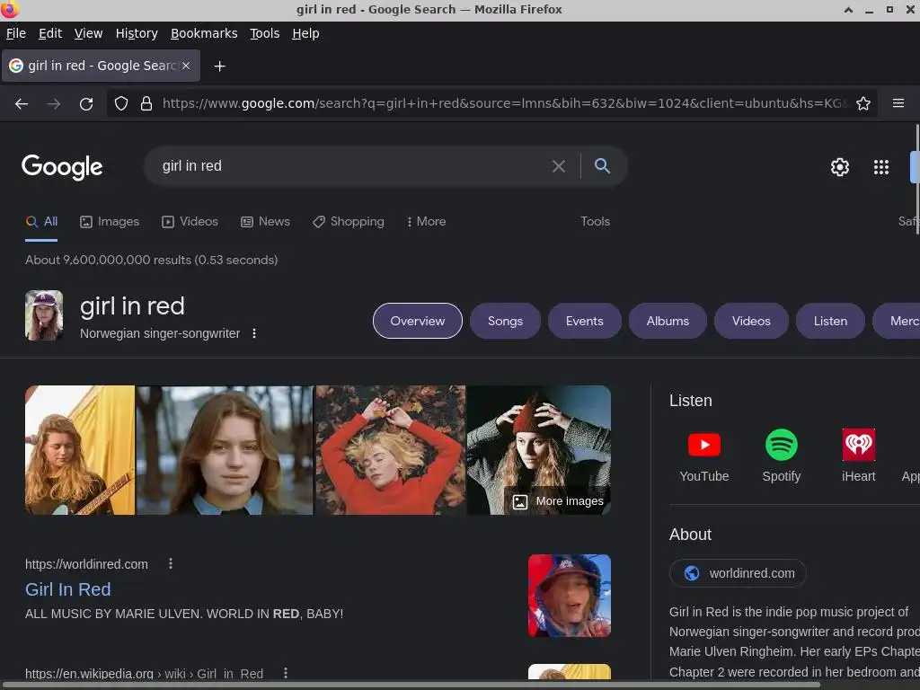920x690 pixels.
Task: Select the Videos knowledge panel chip
Action: coord(751,321)
